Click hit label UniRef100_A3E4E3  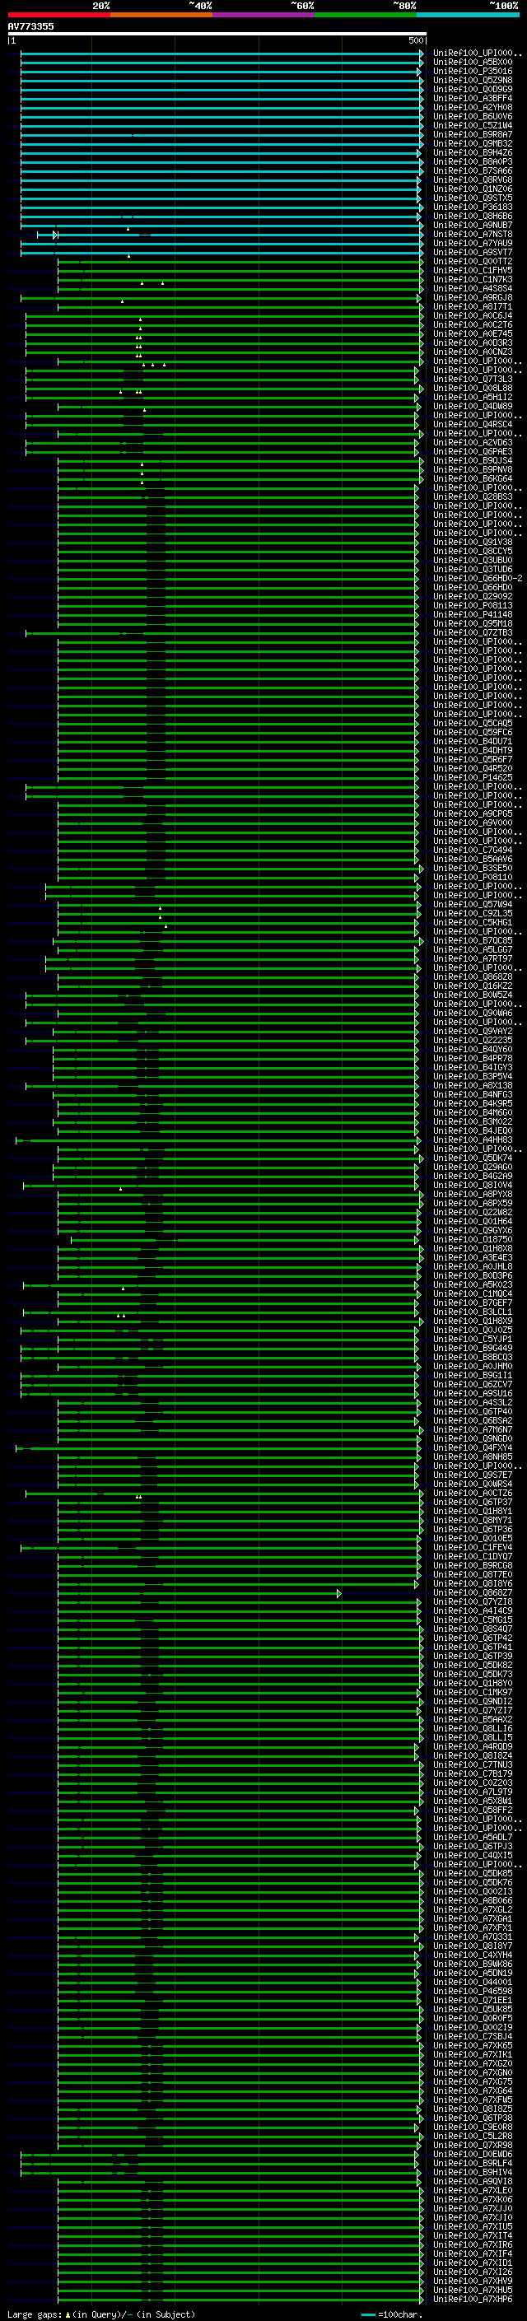pos(473,1258)
